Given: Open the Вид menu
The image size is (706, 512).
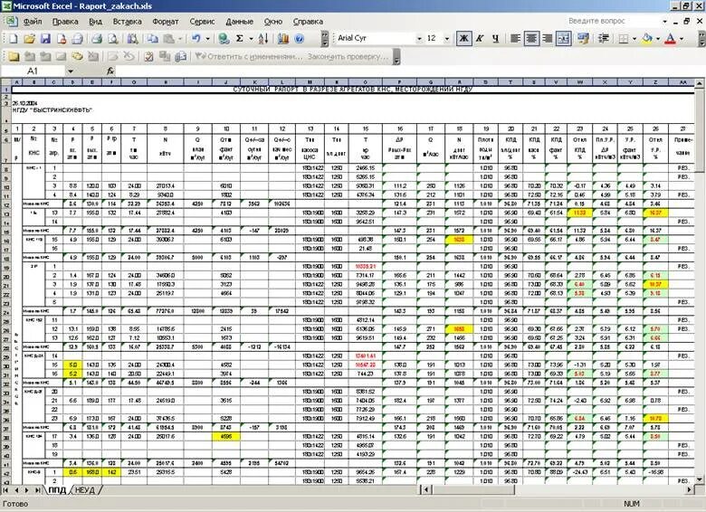Looking at the screenshot, I should click(x=95, y=21).
